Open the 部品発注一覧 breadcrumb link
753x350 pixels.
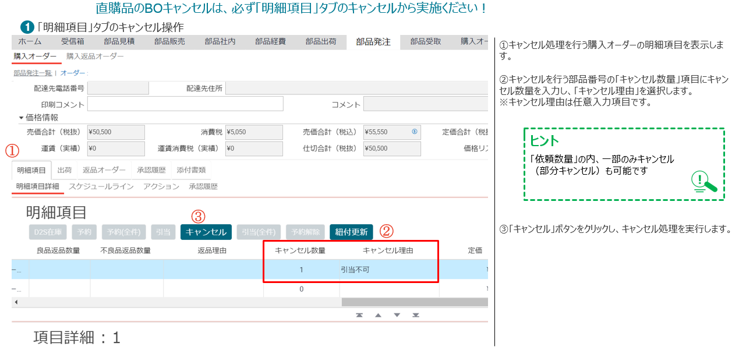[x=32, y=73]
